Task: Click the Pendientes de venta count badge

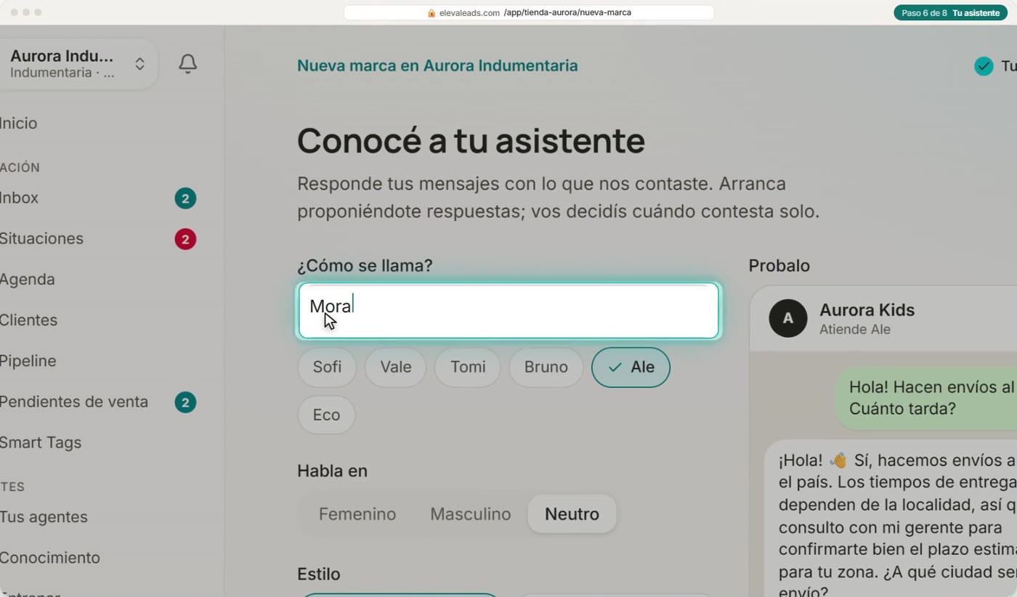Action: click(x=185, y=402)
